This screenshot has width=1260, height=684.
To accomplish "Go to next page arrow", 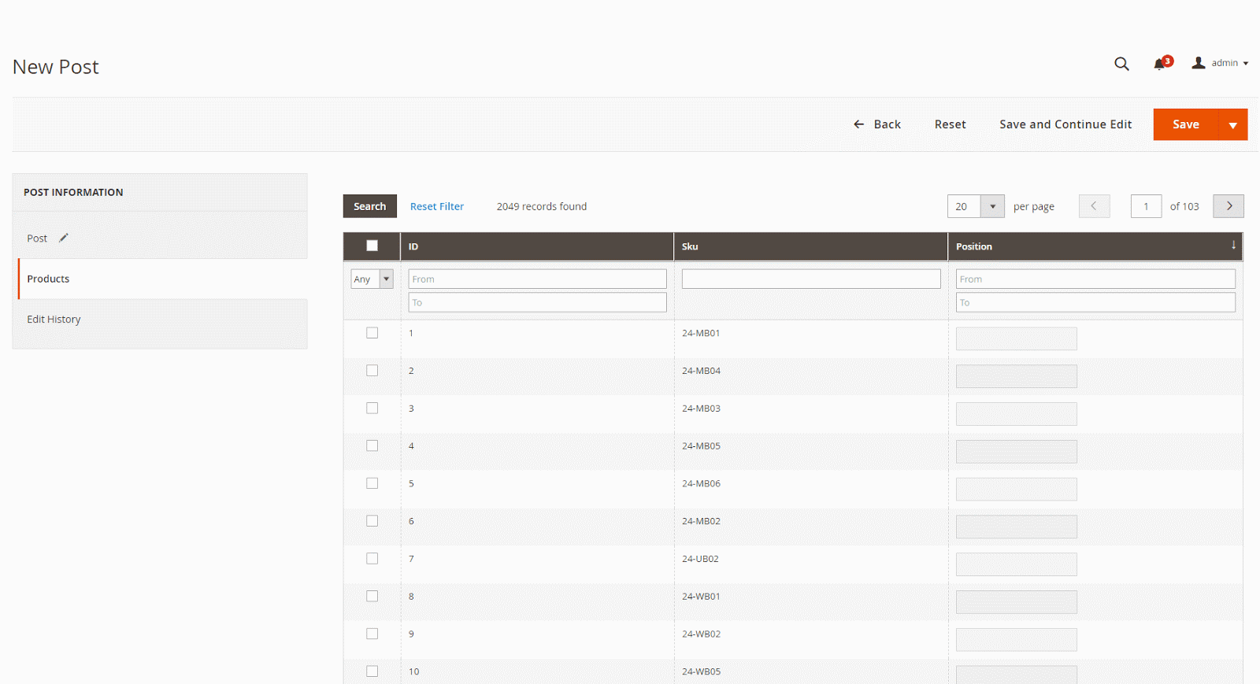I will [x=1228, y=206].
